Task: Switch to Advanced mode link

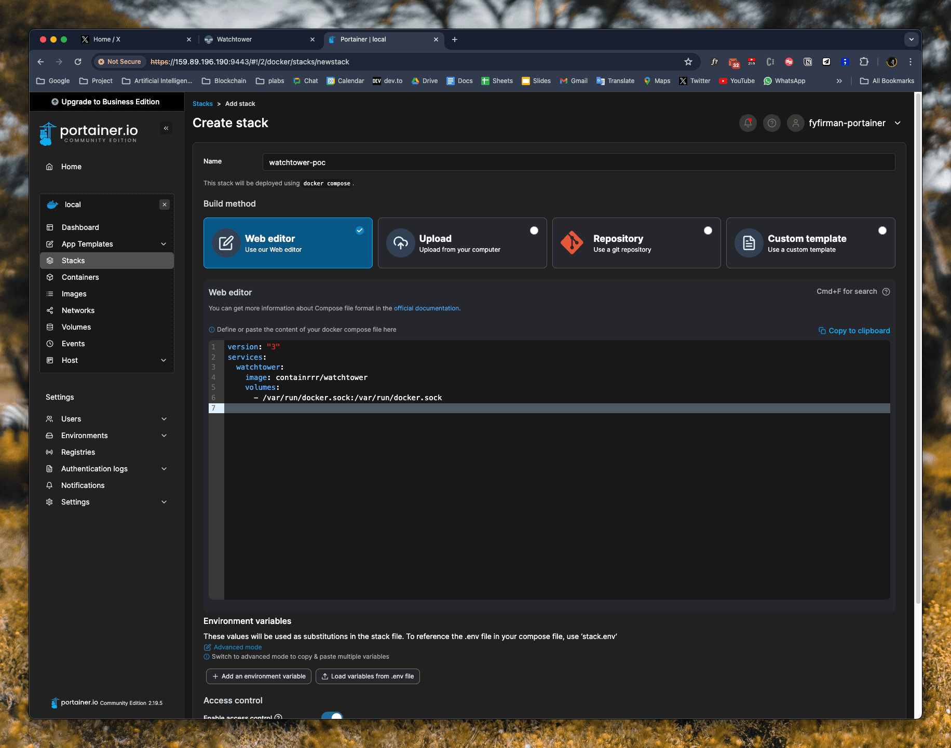Action: (x=233, y=647)
